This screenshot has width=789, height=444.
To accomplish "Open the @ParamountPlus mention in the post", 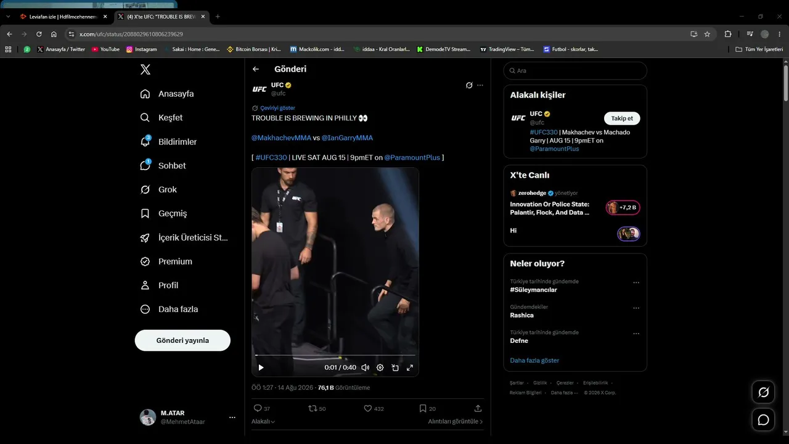I will coord(412,158).
